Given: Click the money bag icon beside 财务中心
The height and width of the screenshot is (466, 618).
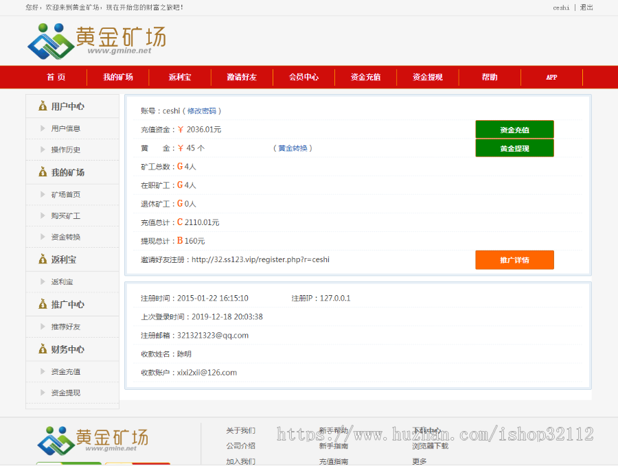Looking at the screenshot, I should tap(42, 349).
